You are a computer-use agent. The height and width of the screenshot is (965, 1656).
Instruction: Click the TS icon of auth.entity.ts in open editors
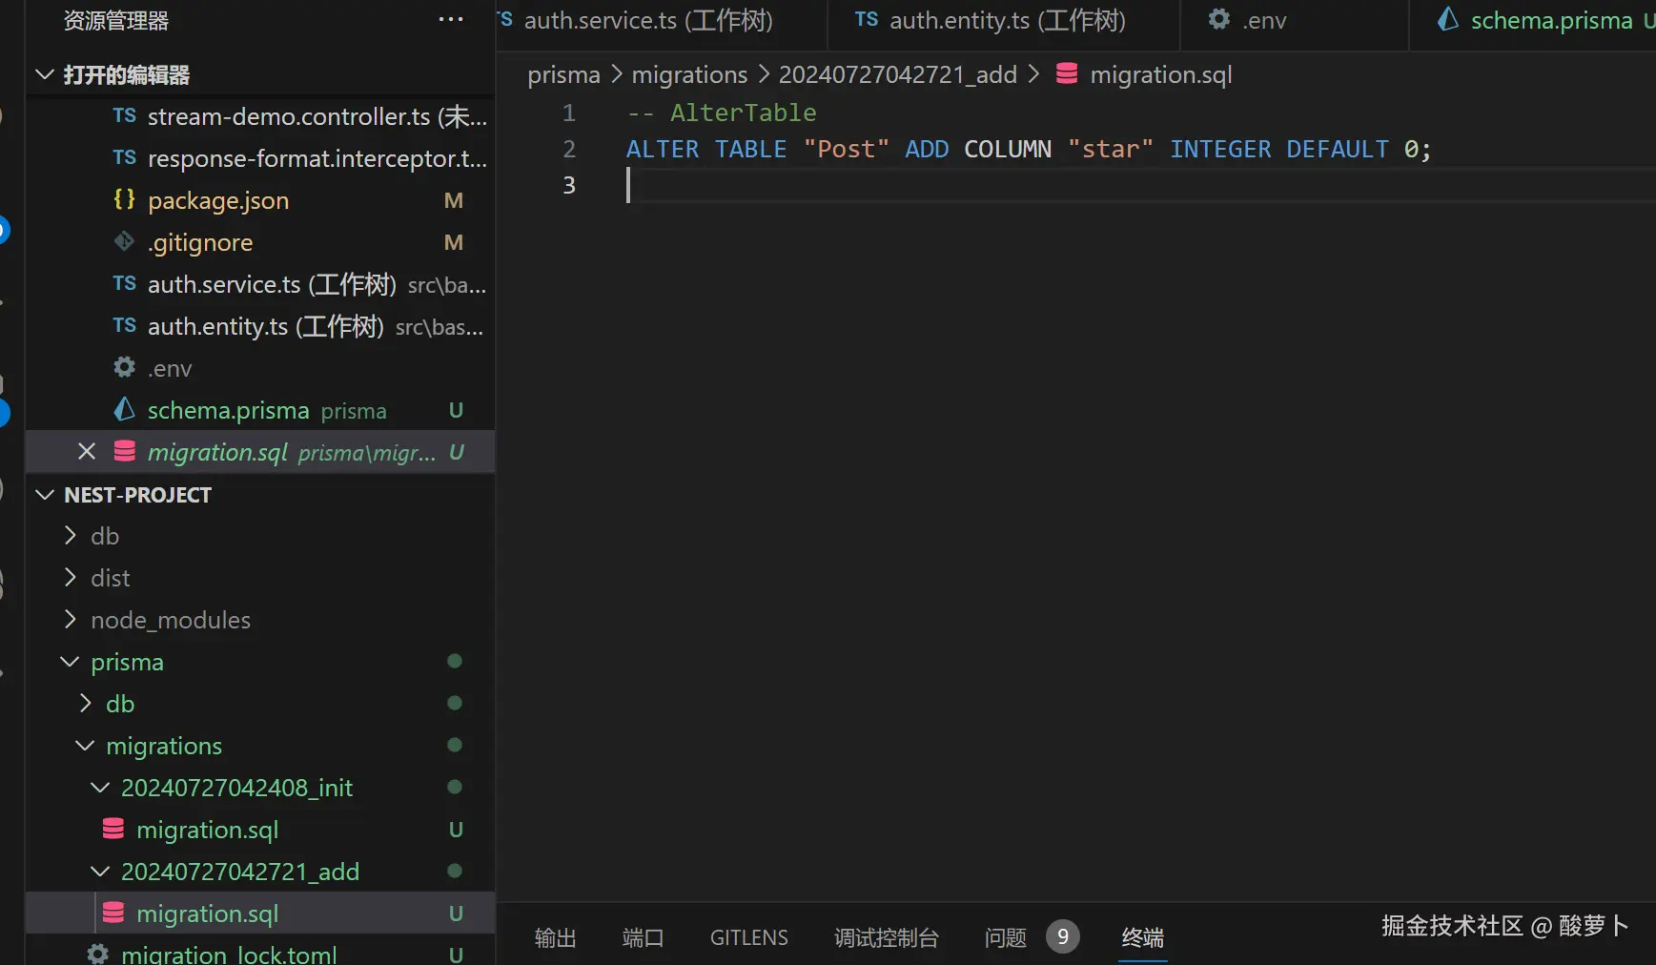click(124, 326)
